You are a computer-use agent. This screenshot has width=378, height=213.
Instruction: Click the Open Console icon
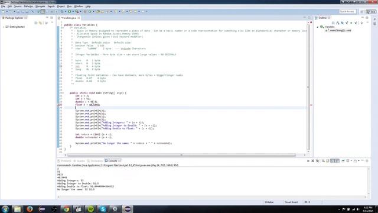click(355, 161)
